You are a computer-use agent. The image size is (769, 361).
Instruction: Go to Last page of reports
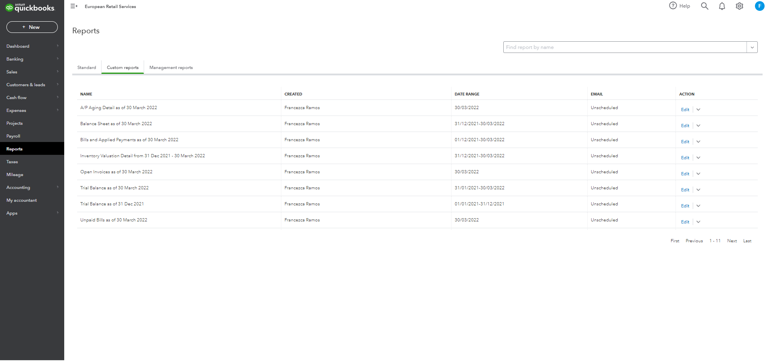click(x=747, y=241)
